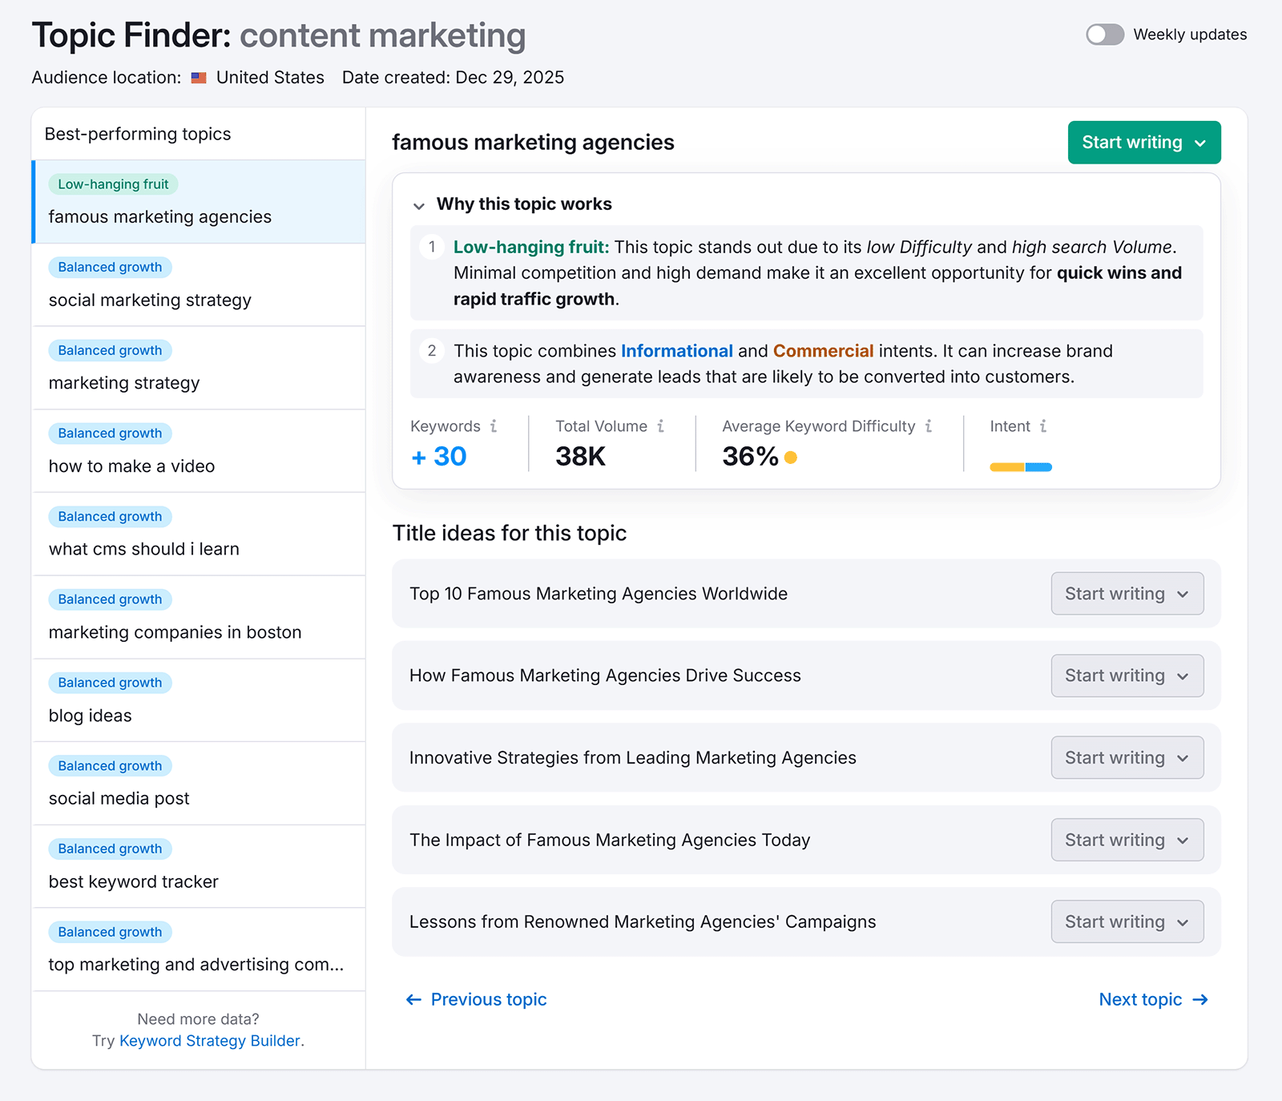Viewport: 1282px width, 1101px height.
Task: Open dropdown on Innovative Strategies title row
Action: point(1182,757)
